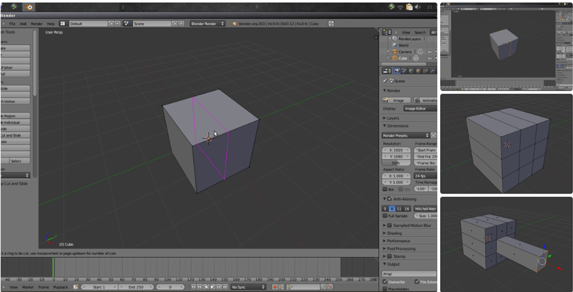
Task: Open the Render properties tab camera icon
Action: coord(397,71)
